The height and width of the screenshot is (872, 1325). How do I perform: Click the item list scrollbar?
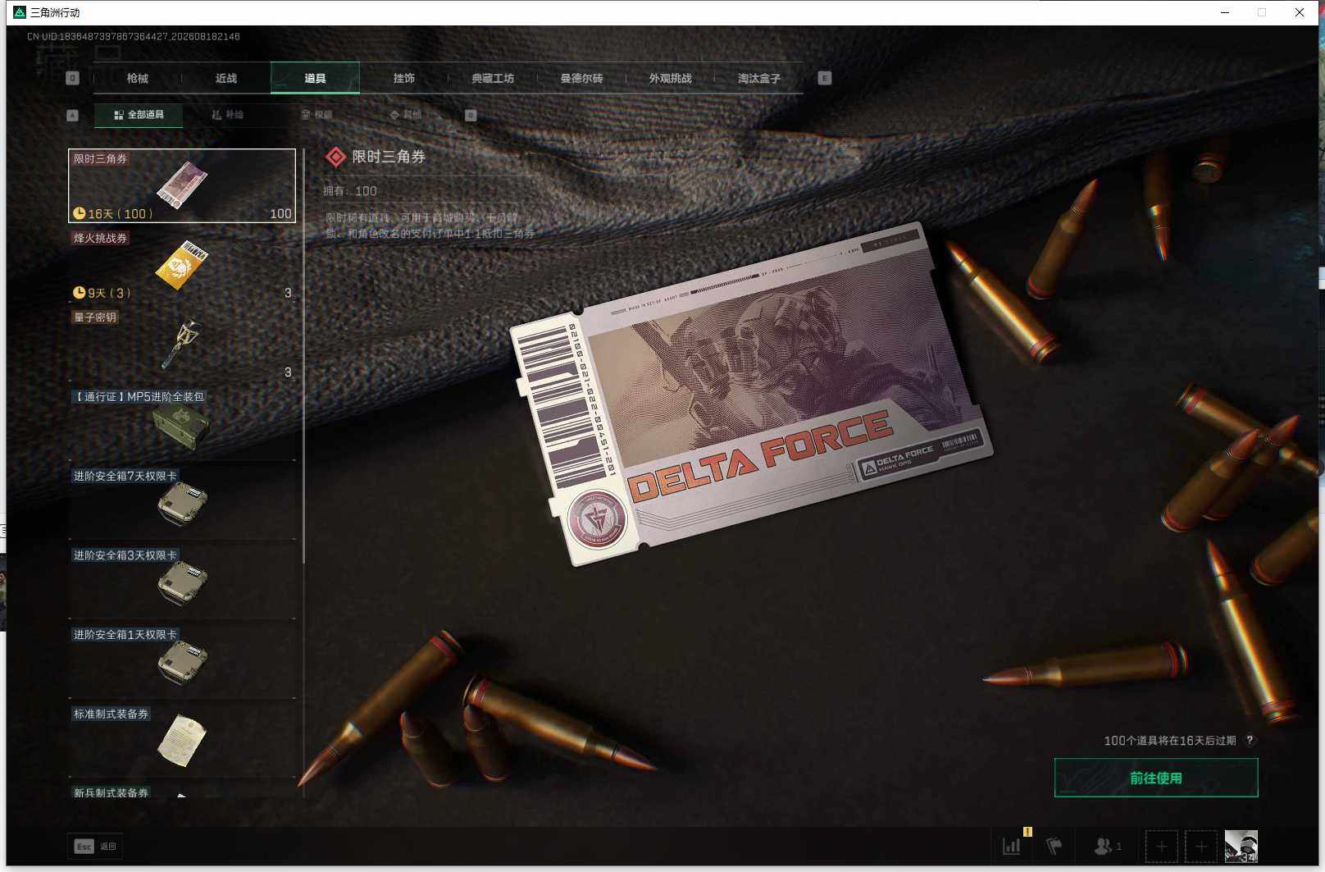pos(303,356)
